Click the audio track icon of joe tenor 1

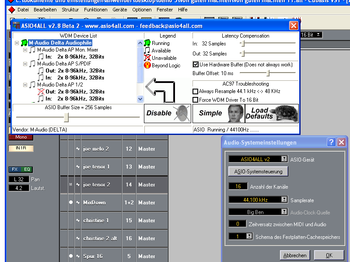[x=78, y=167]
